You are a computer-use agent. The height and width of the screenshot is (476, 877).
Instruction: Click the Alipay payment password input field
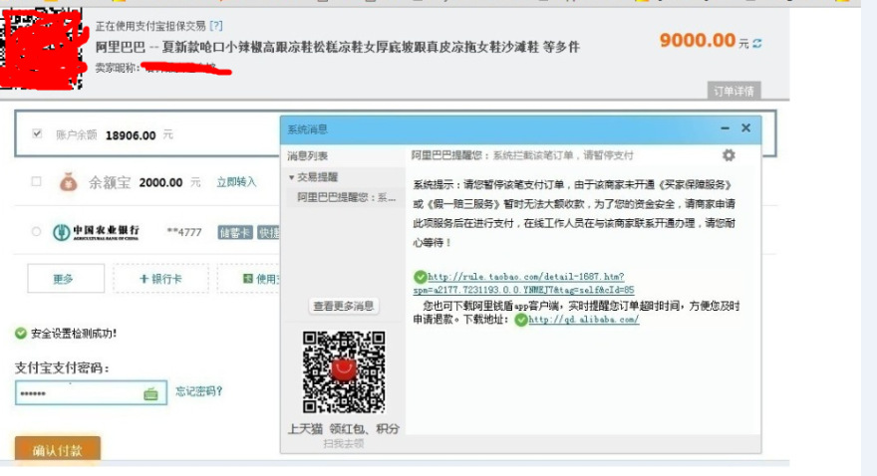(80, 393)
